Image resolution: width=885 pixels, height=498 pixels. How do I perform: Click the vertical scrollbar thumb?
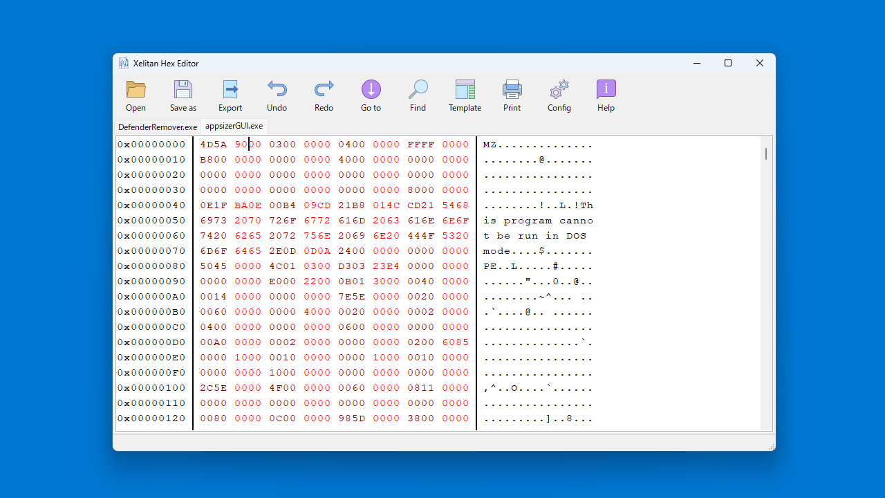(766, 154)
